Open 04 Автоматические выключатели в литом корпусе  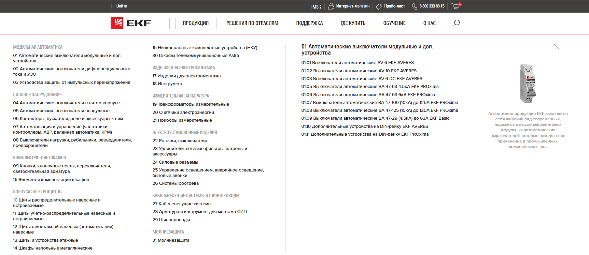[66, 103]
